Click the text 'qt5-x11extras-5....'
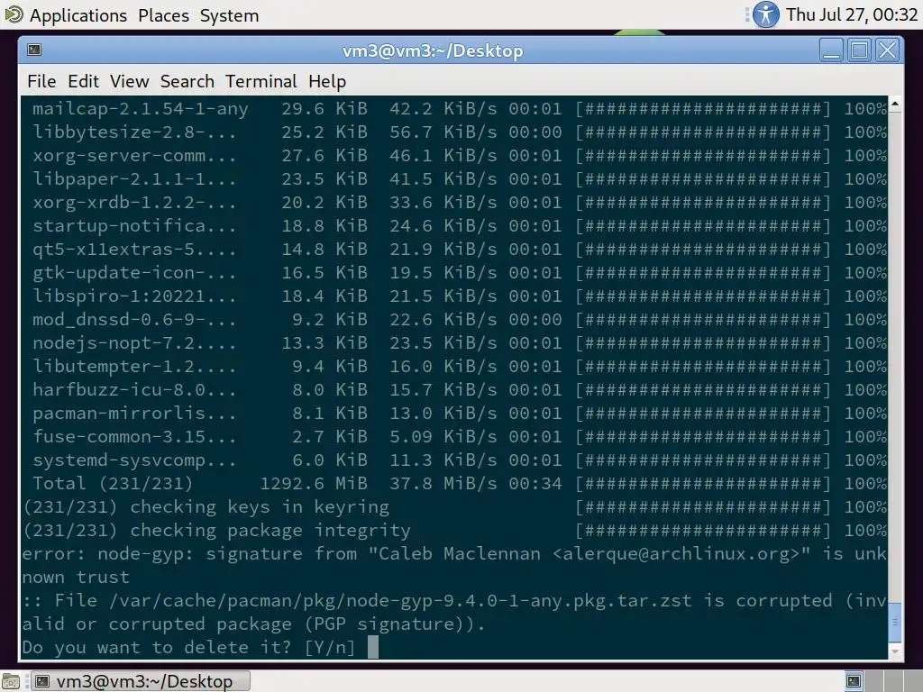This screenshot has height=692, width=923. [x=134, y=250]
